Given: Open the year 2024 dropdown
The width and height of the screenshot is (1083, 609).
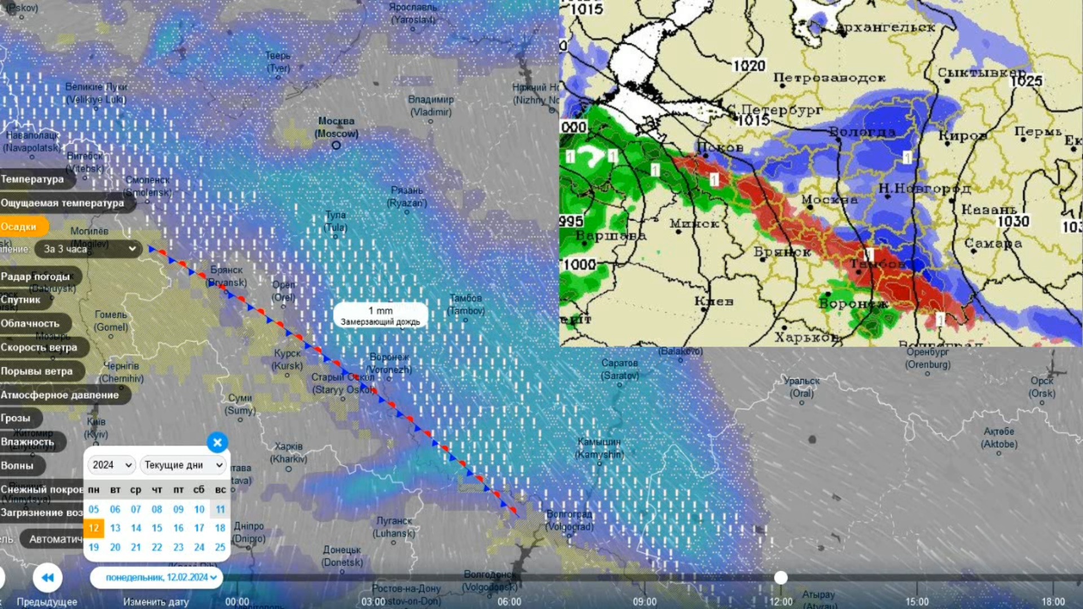Looking at the screenshot, I should point(112,465).
